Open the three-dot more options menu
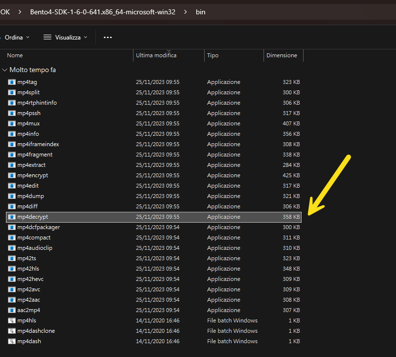 (108, 37)
